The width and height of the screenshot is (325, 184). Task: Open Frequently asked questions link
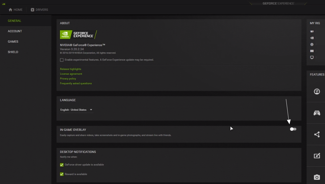[x=76, y=83]
